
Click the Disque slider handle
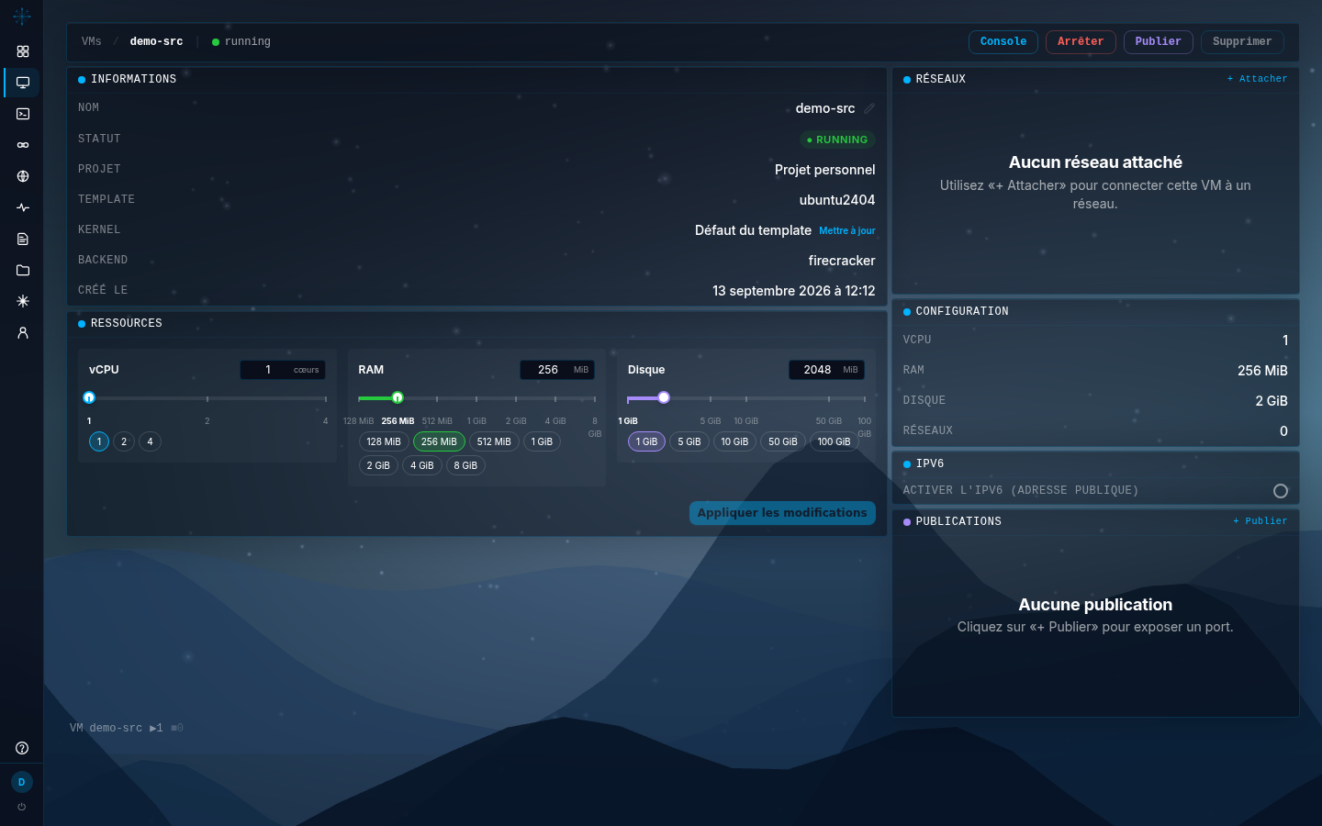(x=664, y=397)
